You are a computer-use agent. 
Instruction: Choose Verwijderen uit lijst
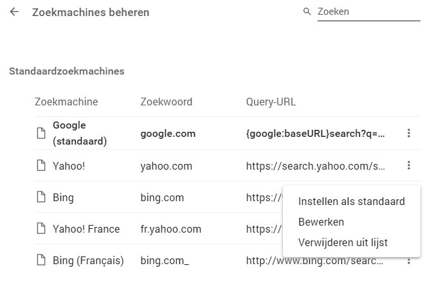(x=343, y=242)
